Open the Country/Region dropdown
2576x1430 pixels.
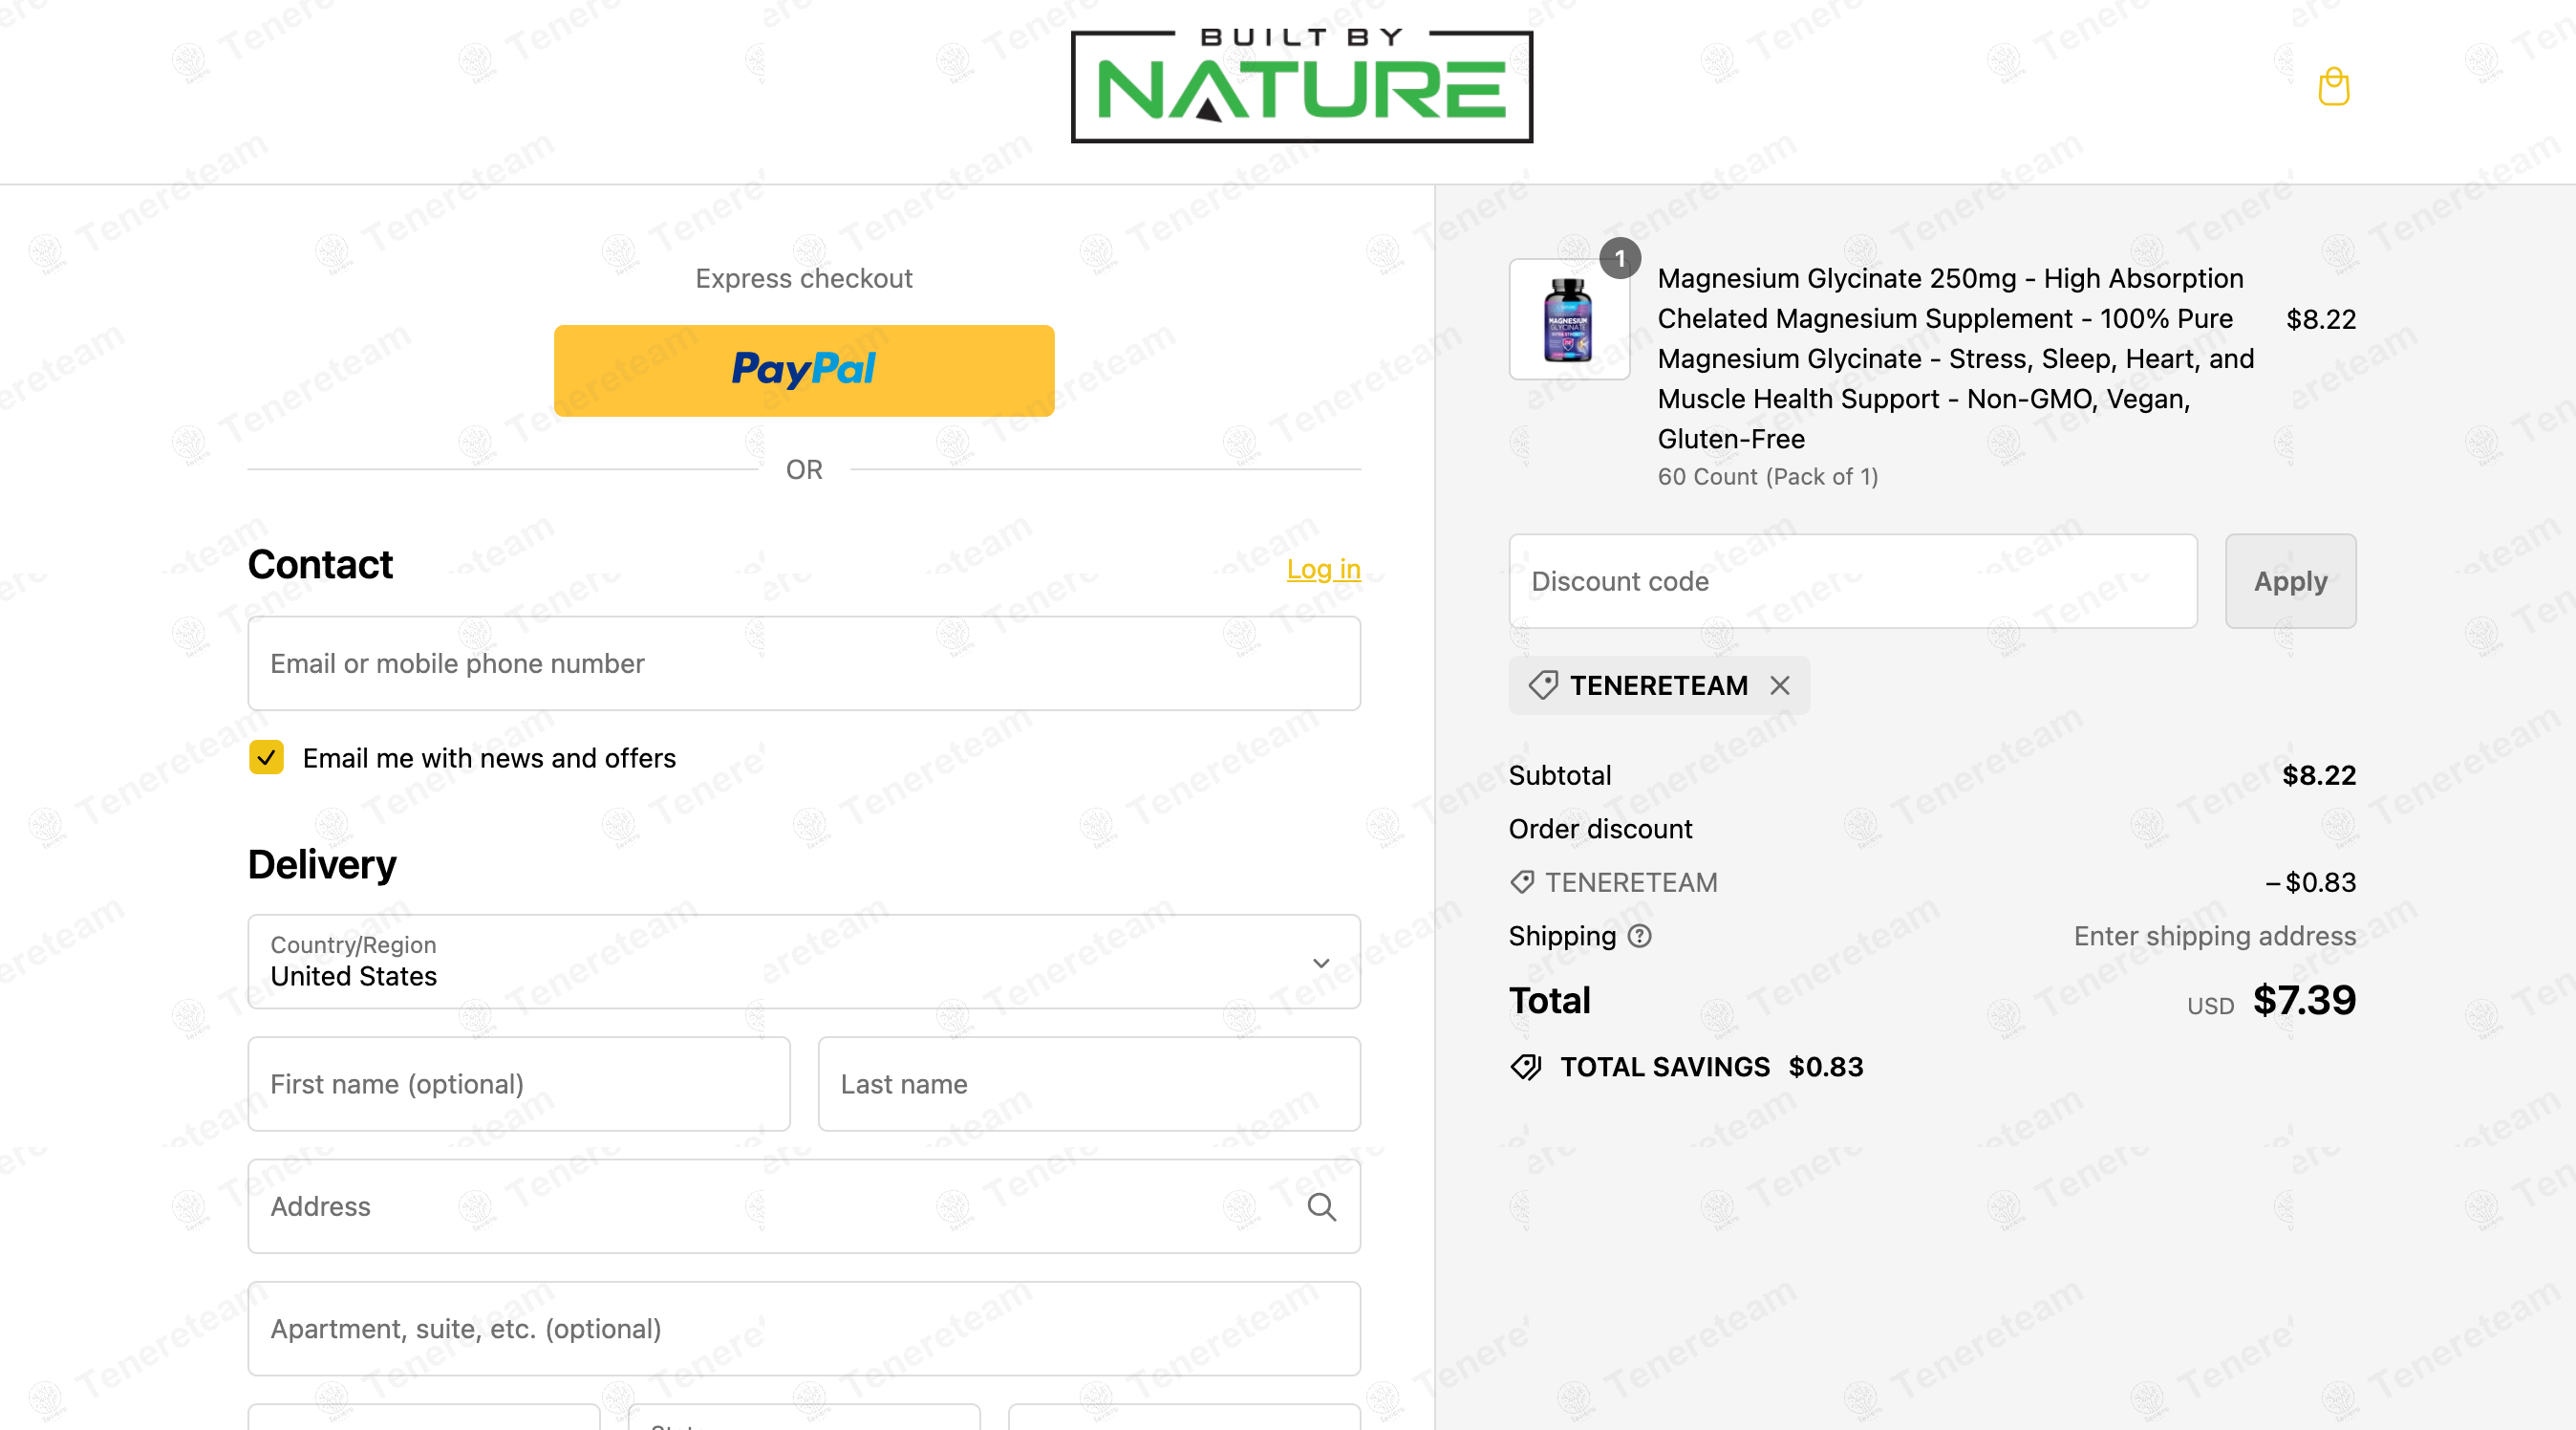804,961
